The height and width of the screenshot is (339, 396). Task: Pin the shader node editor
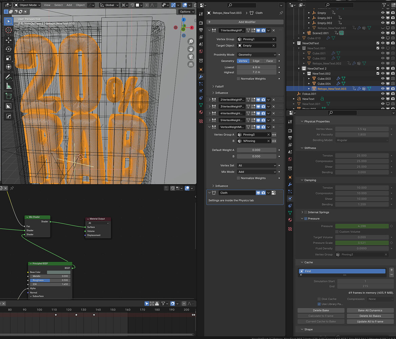pyautogui.click(x=12, y=188)
